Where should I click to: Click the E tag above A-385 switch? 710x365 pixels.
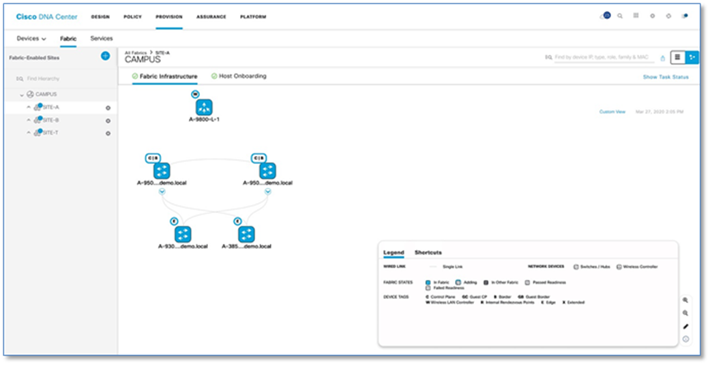[237, 221]
